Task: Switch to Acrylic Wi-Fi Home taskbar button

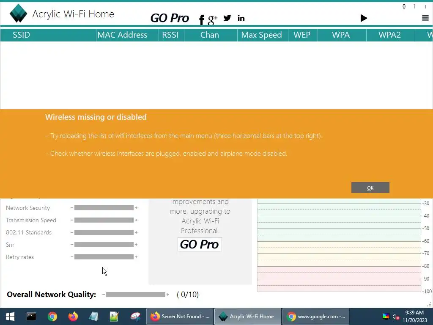Action: click(248, 317)
